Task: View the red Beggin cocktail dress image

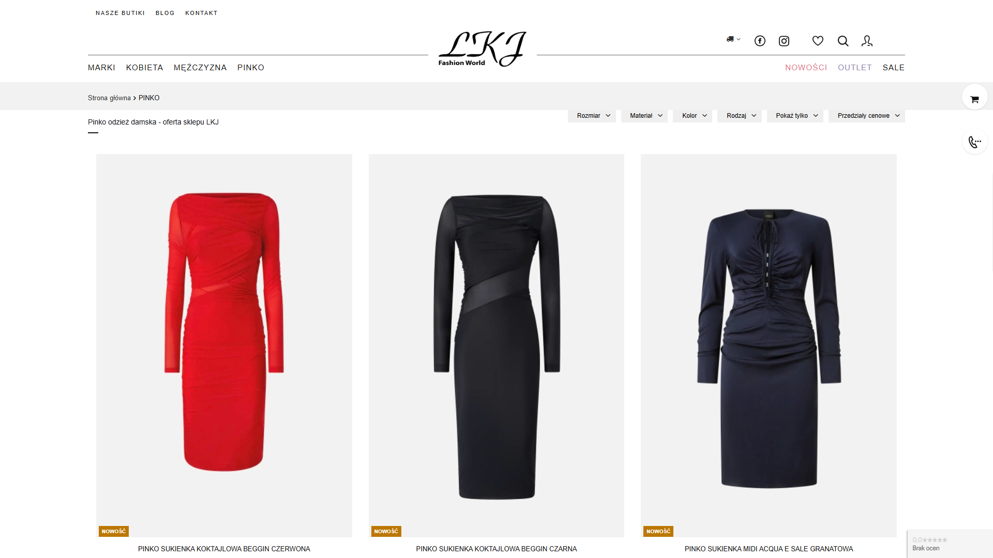Action: [224, 345]
